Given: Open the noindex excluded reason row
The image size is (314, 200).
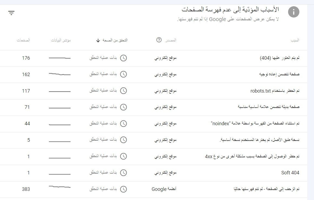Looking at the screenshot, I should pyautogui.click(x=255, y=124).
